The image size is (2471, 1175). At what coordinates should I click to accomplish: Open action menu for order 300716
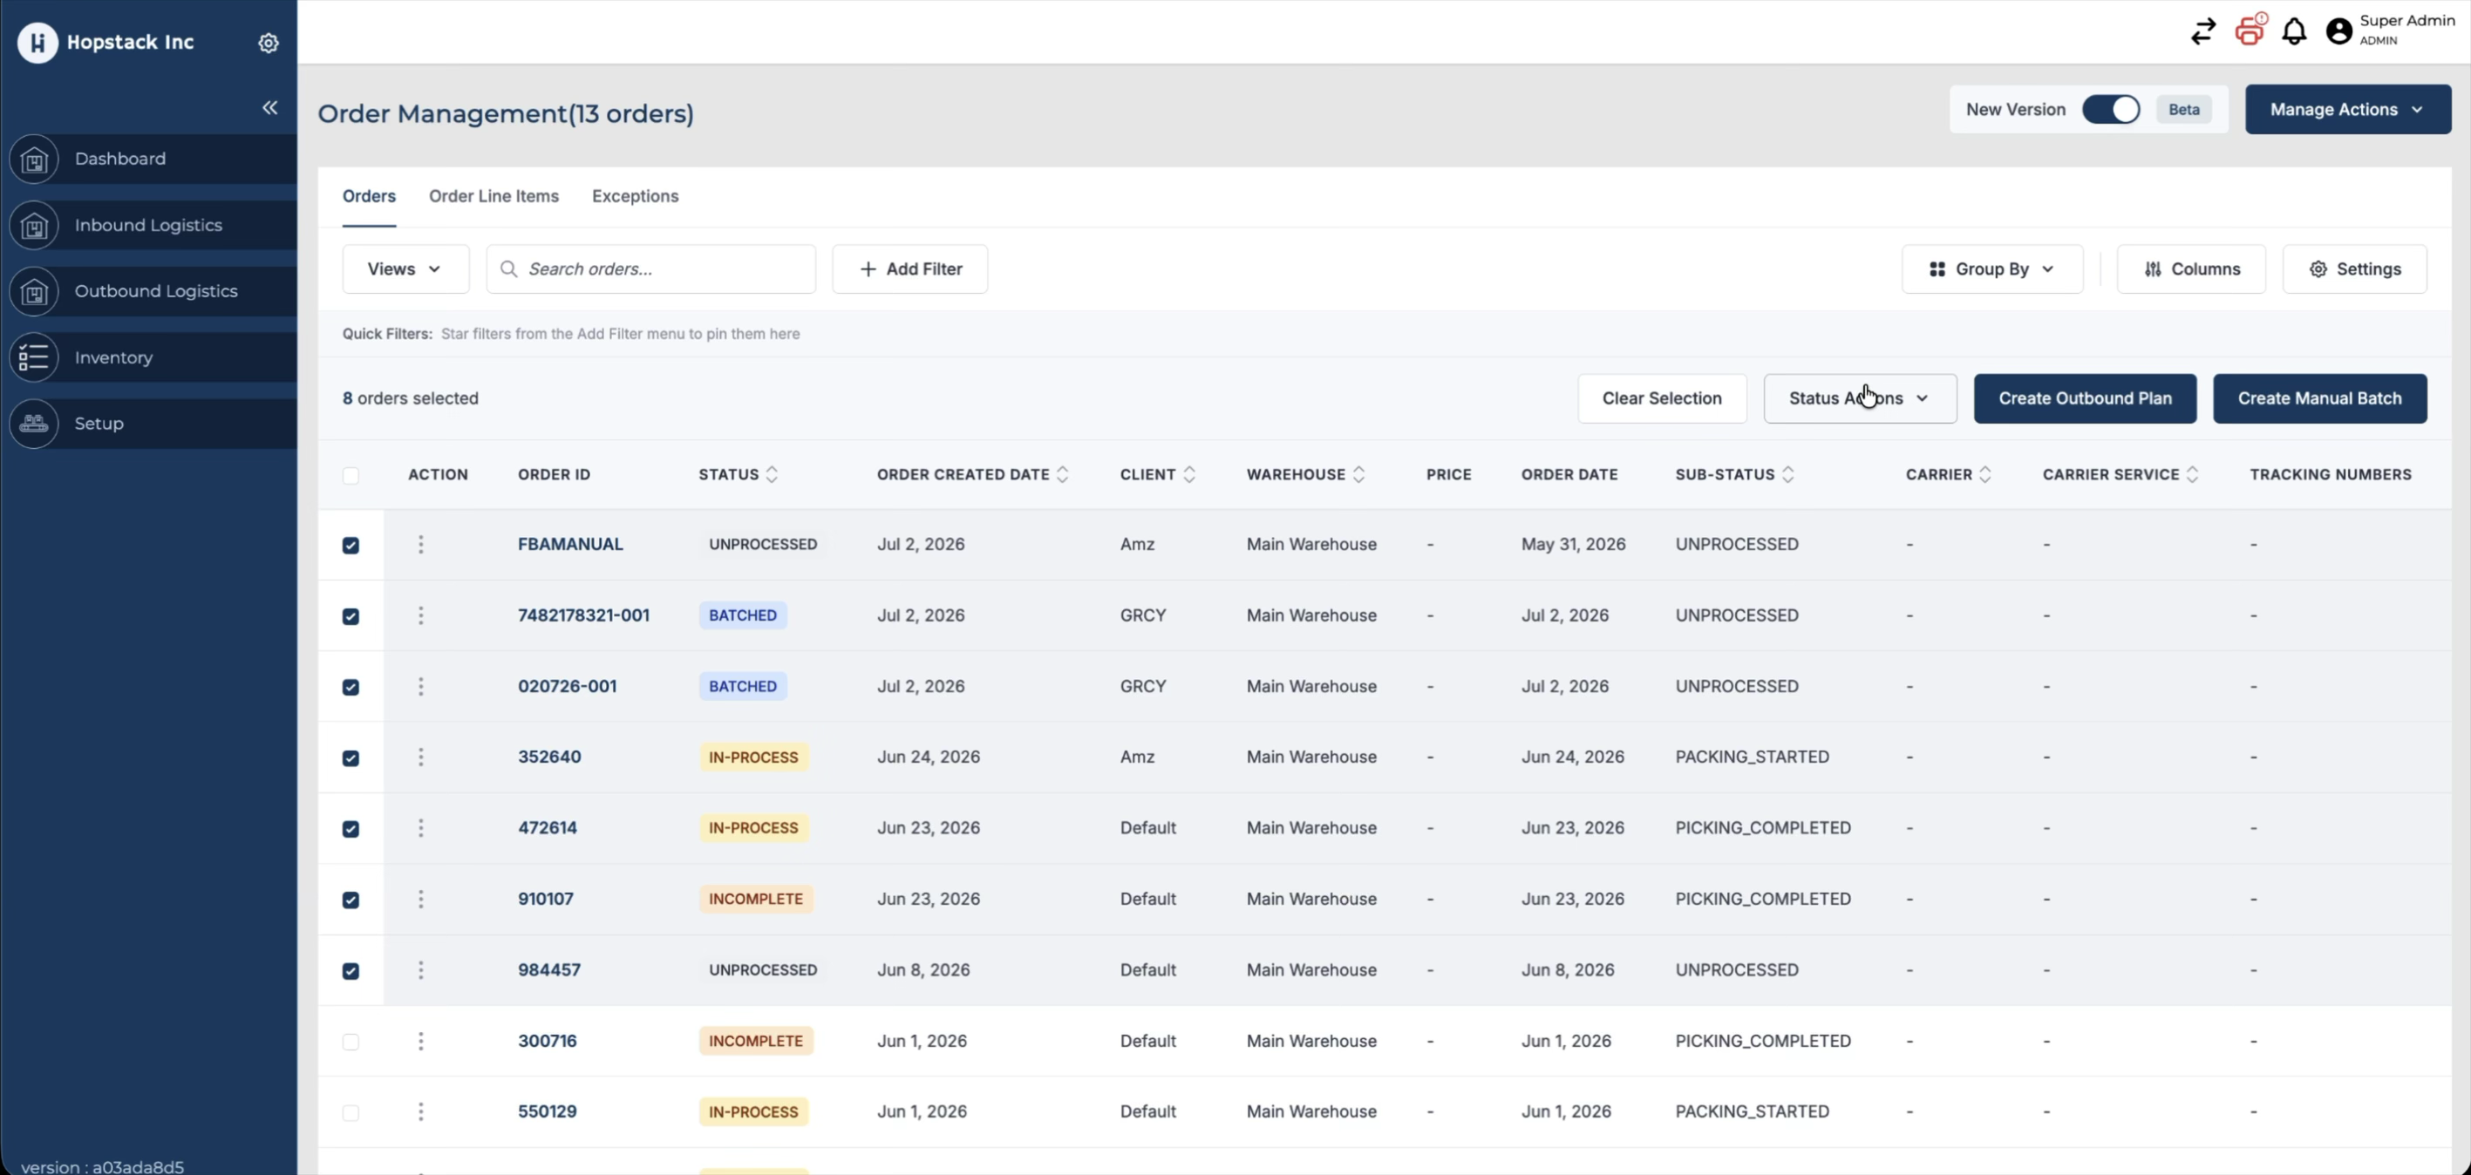[420, 1042]
